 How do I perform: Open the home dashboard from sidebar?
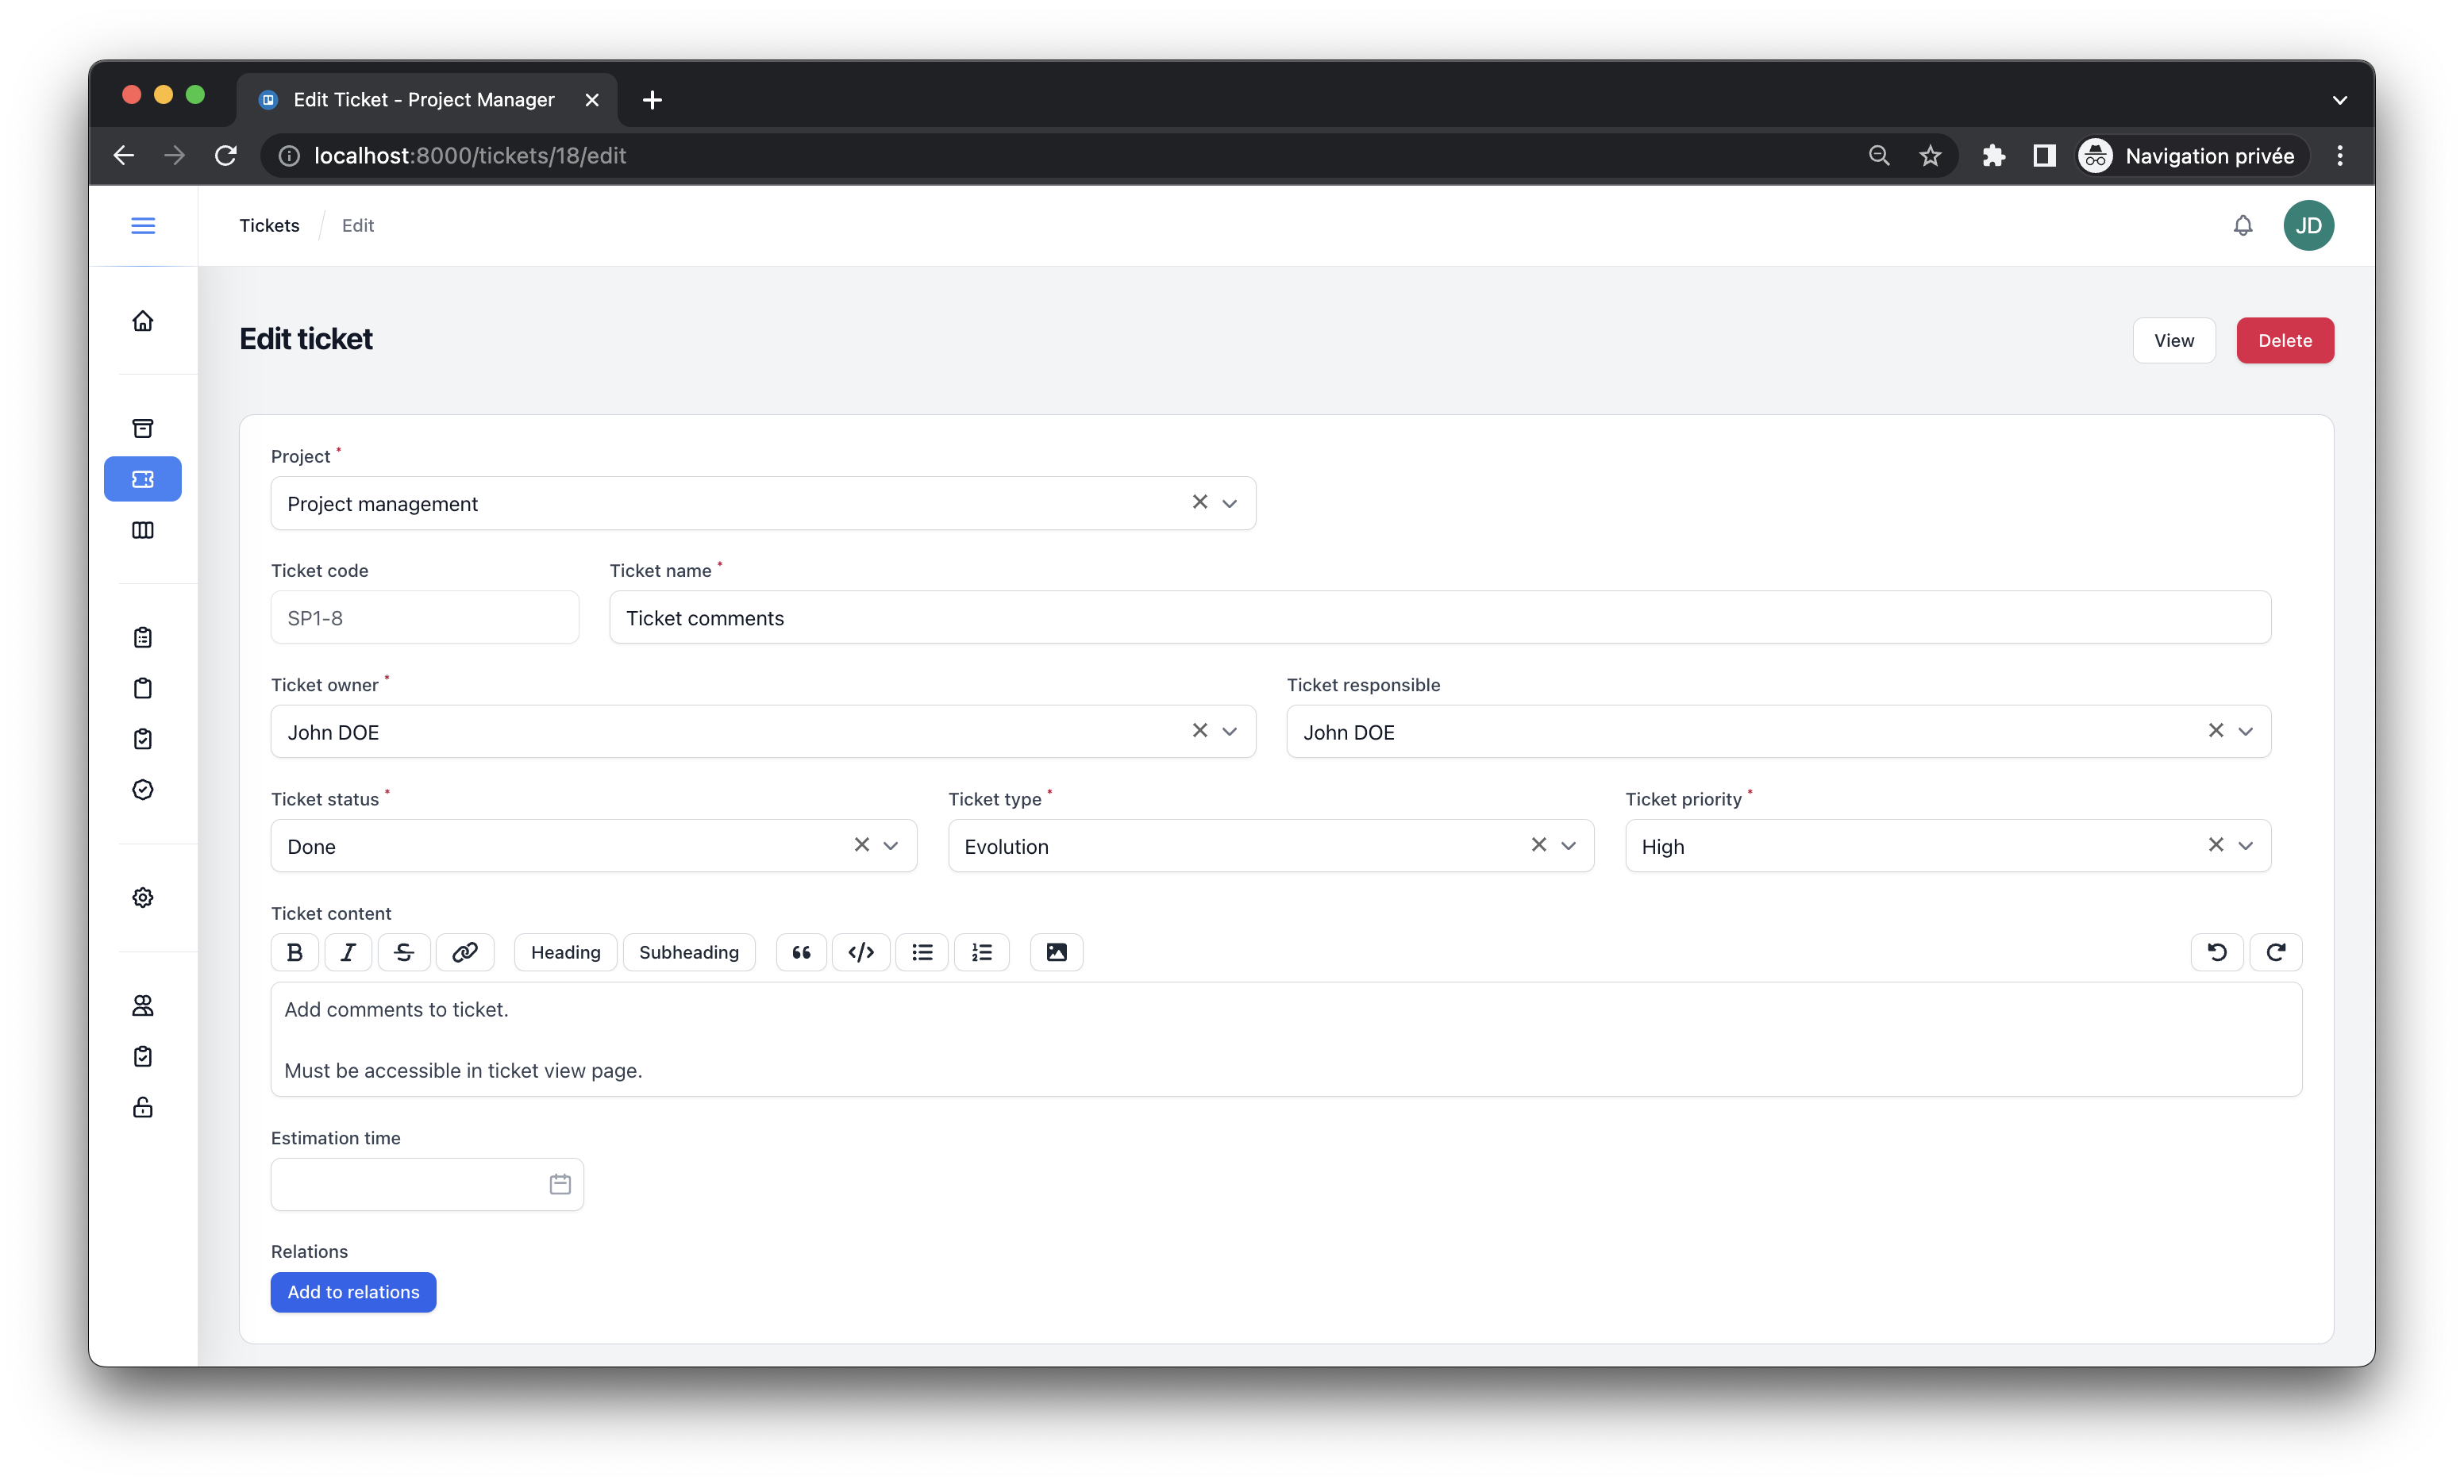coord(143,321)
